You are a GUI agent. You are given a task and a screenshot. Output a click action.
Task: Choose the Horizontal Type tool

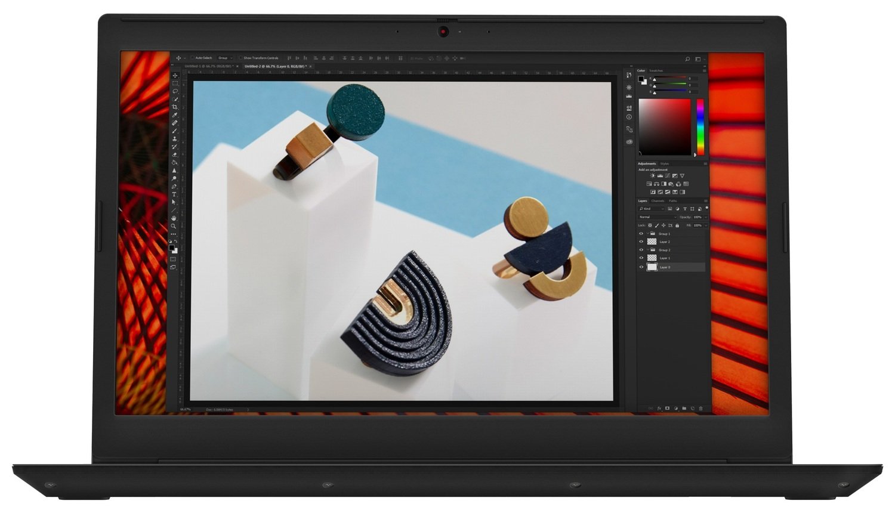[174, 194]
